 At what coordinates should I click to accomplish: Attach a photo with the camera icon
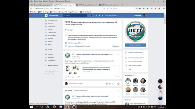coord(107,84)
